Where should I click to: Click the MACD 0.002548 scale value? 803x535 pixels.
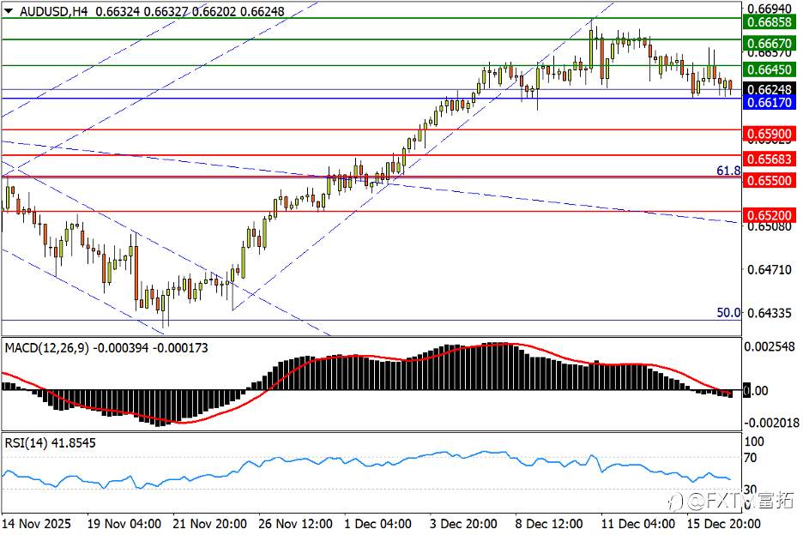point(770,346)
